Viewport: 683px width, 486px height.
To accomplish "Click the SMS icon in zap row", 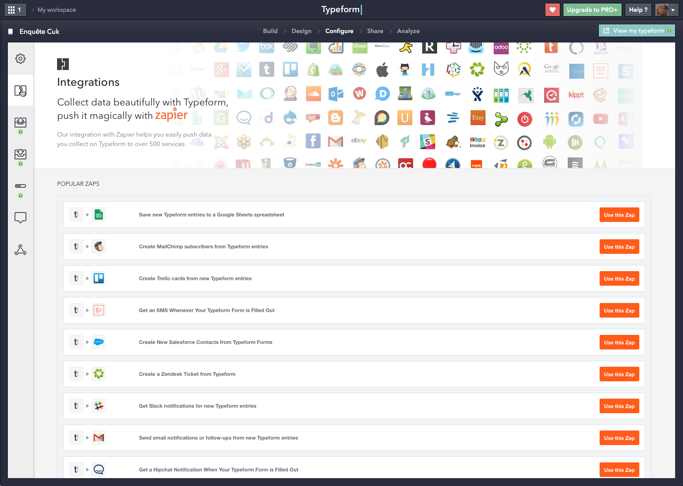I will pyautogui.click(x=99, y=310).
